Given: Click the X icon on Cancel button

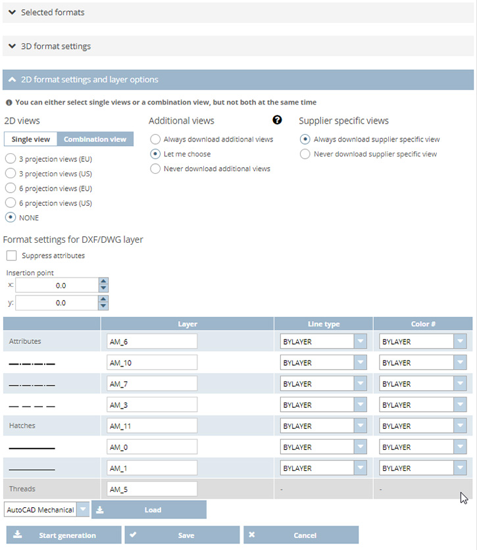Looking at the screenshot, I should 252,535.
